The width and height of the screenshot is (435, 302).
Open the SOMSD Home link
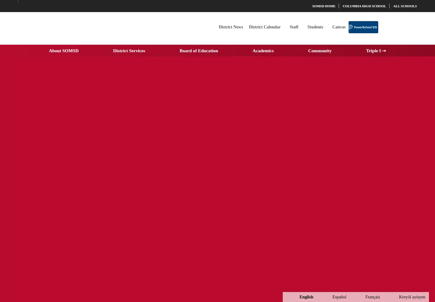[x=324, y=6]
